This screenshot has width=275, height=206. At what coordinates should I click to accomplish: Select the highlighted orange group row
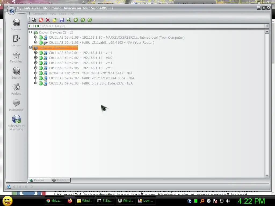[55, 48]
